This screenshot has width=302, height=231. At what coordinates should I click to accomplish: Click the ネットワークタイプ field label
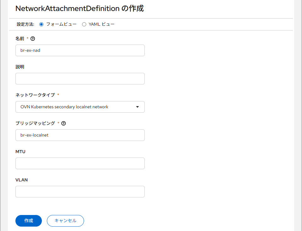pos(35,95)
